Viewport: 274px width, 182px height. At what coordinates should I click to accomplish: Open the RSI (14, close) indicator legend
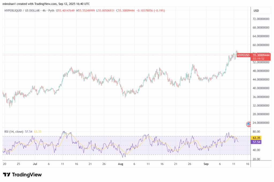tap(14, 132)
